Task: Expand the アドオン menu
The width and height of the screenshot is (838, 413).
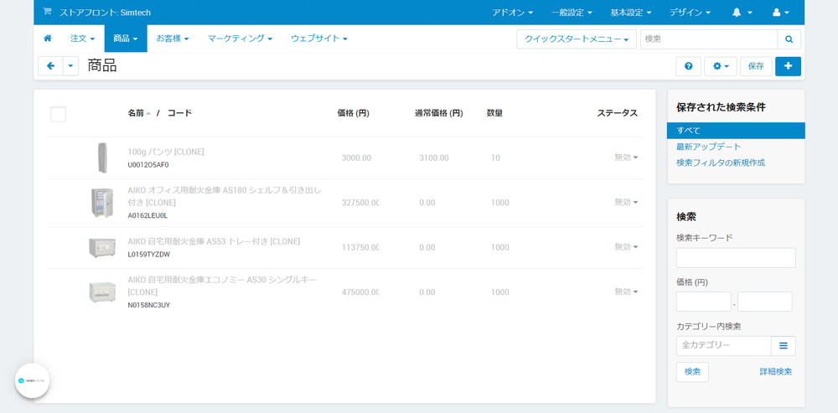Action: [512, 13]
